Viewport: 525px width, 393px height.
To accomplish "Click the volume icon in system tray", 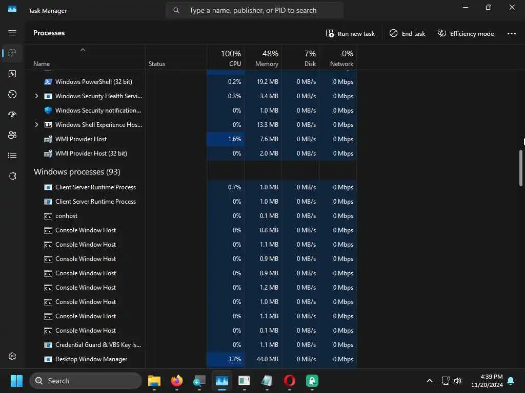I will coord(458,381).
